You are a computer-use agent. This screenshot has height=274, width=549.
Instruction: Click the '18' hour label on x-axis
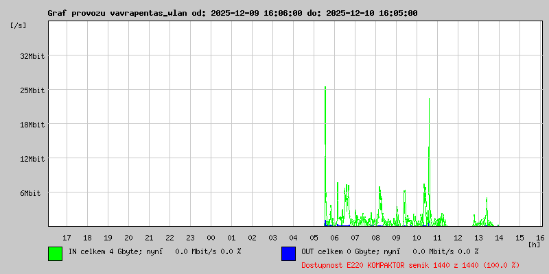point(88,238)
